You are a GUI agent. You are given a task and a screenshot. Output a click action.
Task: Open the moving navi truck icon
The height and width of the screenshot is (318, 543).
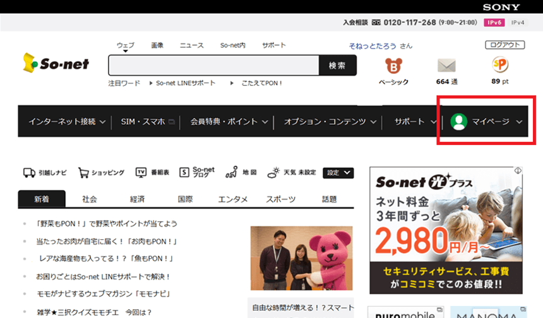28,172
